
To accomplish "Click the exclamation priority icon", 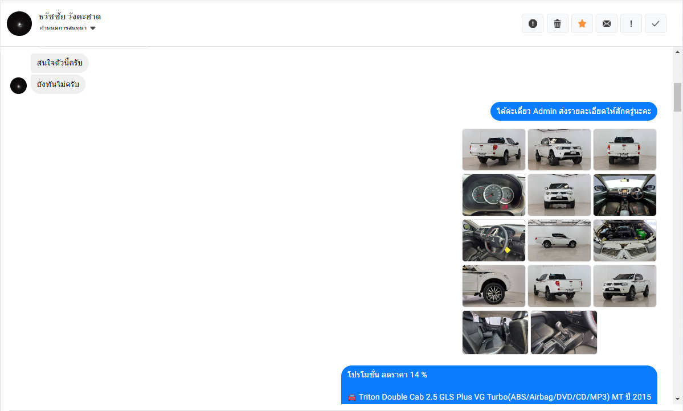I will 631,23.
